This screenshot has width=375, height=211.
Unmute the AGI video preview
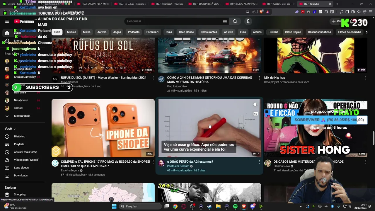[x=255, y=104]
